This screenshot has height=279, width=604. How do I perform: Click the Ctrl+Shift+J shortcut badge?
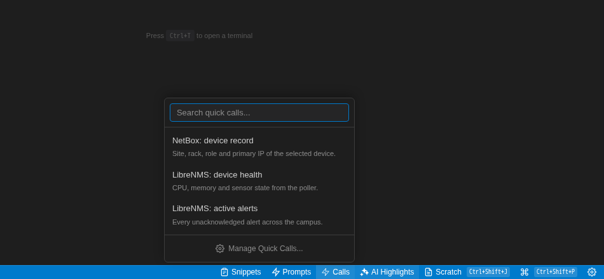(488, 272)
